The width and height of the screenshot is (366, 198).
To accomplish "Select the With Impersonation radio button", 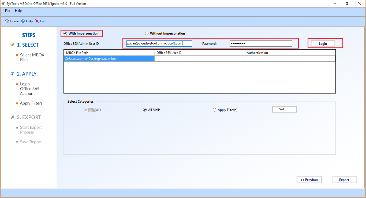I will tap(65, 33).
